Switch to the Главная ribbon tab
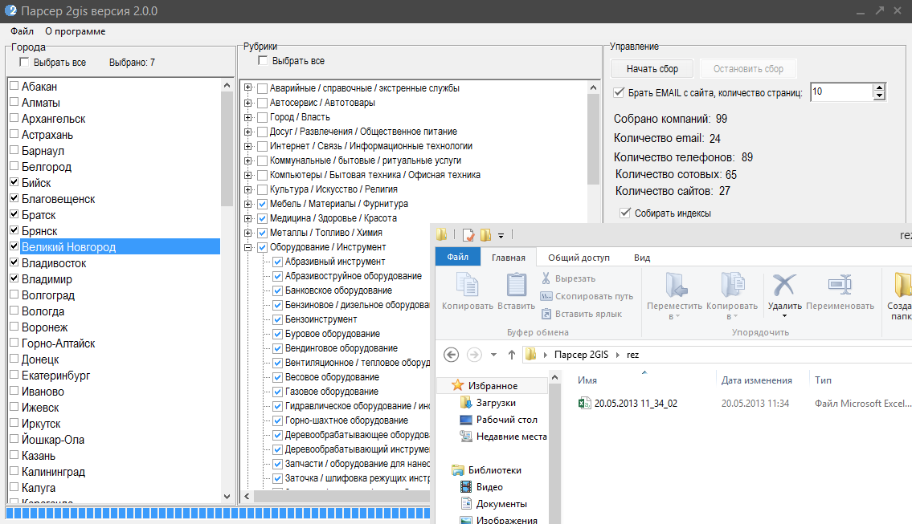This screenshot has width=912, height=524. click(x=509, y=258)
